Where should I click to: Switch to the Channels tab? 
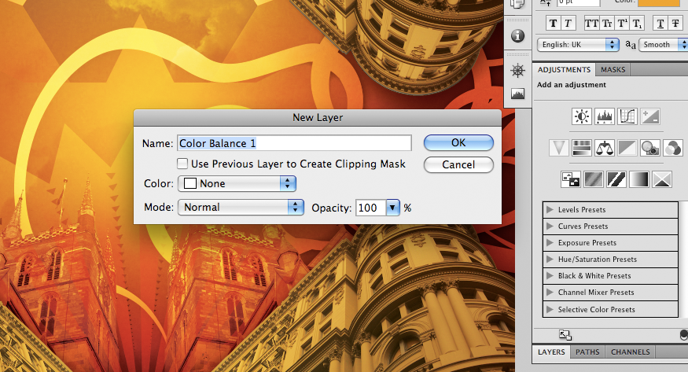point(631,352)
